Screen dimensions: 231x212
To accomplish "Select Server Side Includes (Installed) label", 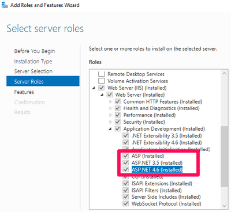I will pos(166,197).
